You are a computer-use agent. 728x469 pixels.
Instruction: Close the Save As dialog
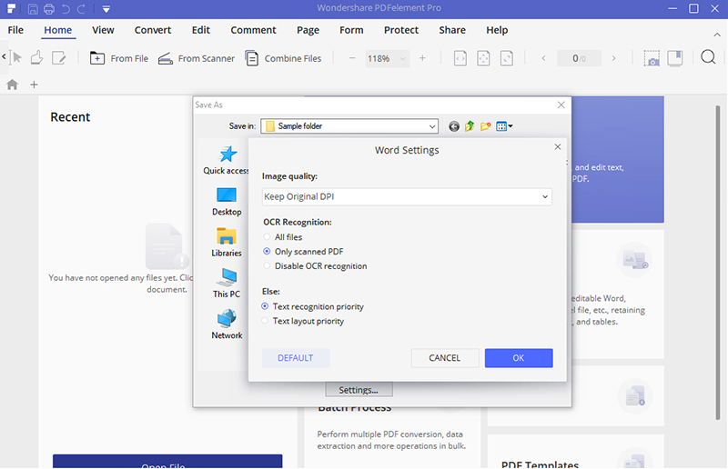(561, 105)
